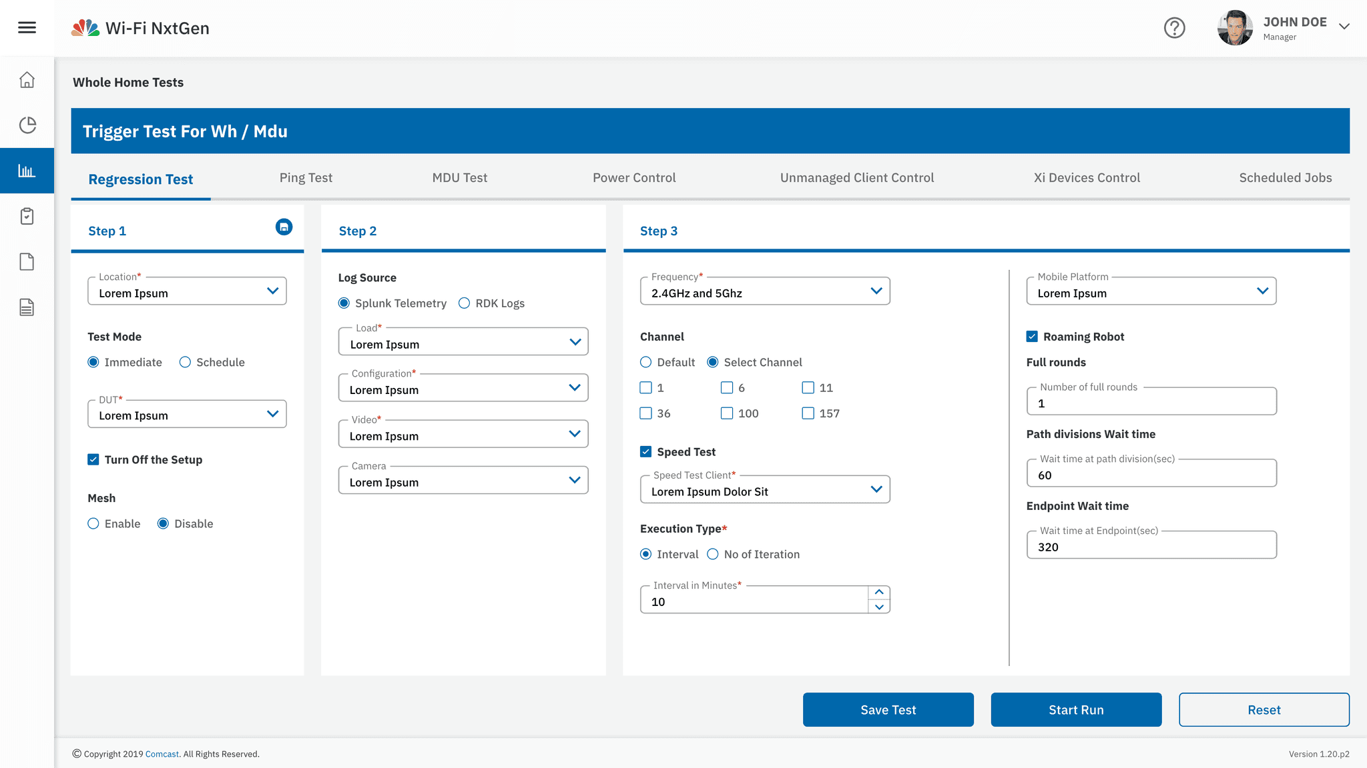This screenshot has width=1367, height=768.
Task: Click the help question mark icon
Action: click(x=1174, y=28)
